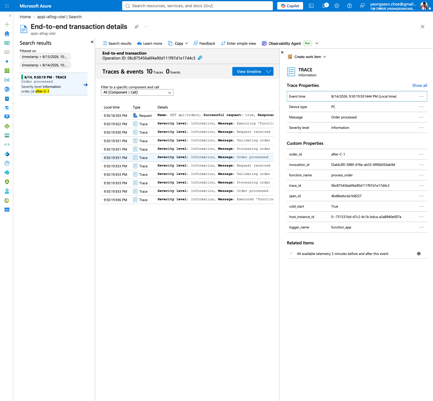The width and height of the screenshot is (433, 401).
Task: Open All services list icon
Action: (7, 52)
